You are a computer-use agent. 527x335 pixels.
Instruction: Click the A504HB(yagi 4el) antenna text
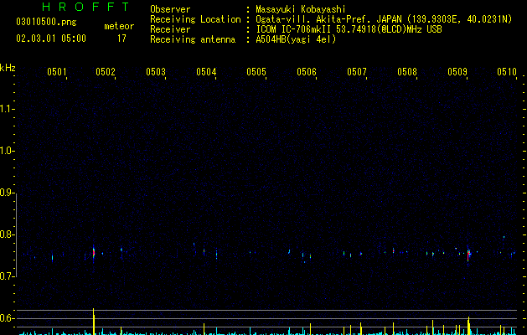point(296,39)
